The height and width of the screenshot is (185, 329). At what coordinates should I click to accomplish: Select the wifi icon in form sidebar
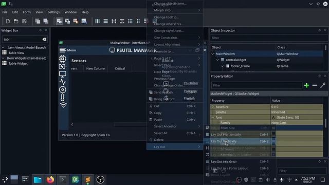63,105
